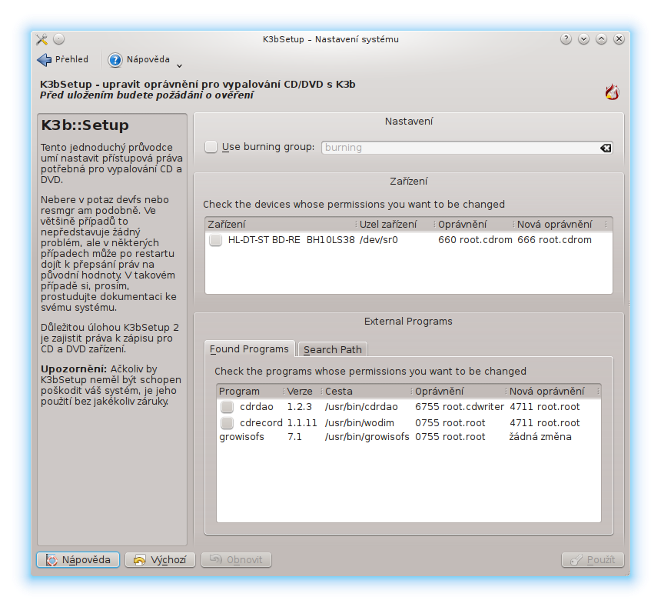The width and height of the screenshot is (661, 607).
Task: Click the Verze column header
Action: (303, 392)
